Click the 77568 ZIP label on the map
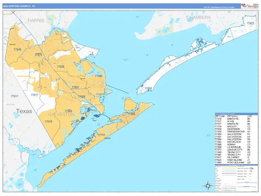This screenshot has height=196, width=261. pyautogui.click(x=82, y=97)
